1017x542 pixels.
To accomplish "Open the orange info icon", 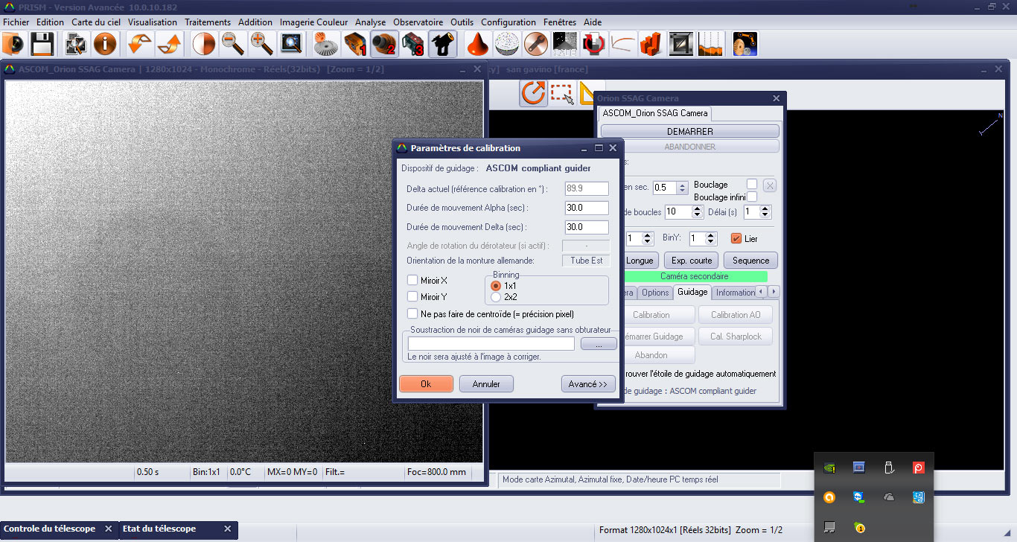I will coord(104,45).
